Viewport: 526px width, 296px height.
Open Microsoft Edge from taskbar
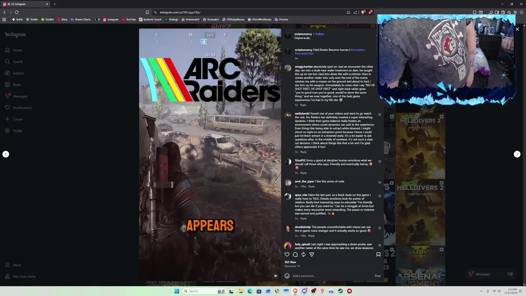(x=250, y=291)
